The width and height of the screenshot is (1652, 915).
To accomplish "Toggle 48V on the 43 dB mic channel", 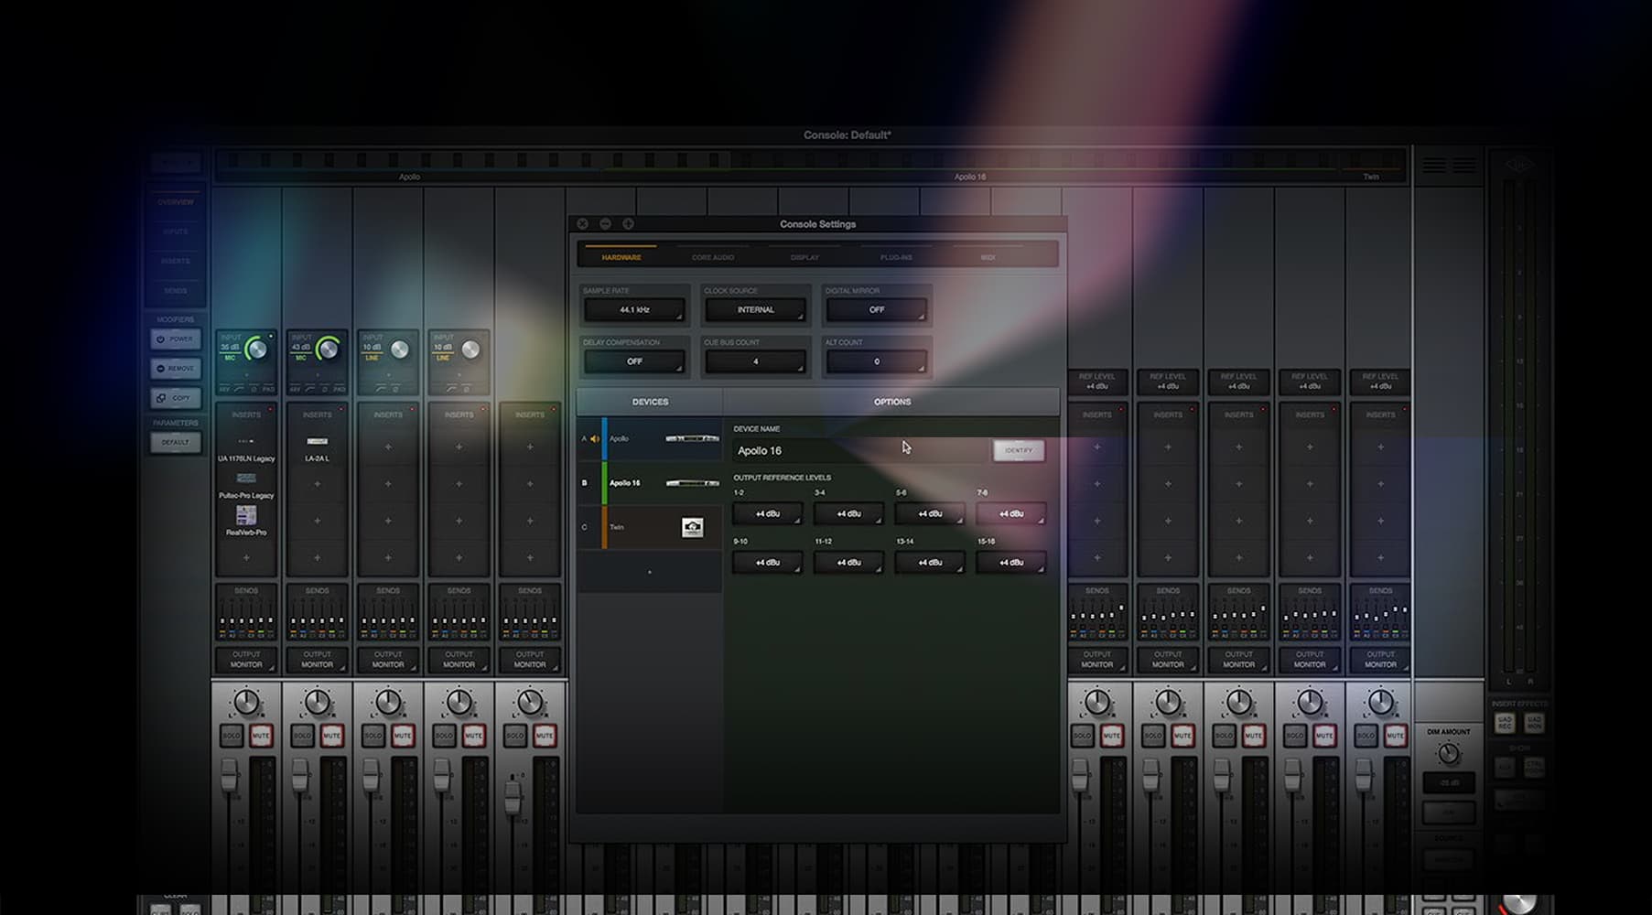I will point(295,390).
